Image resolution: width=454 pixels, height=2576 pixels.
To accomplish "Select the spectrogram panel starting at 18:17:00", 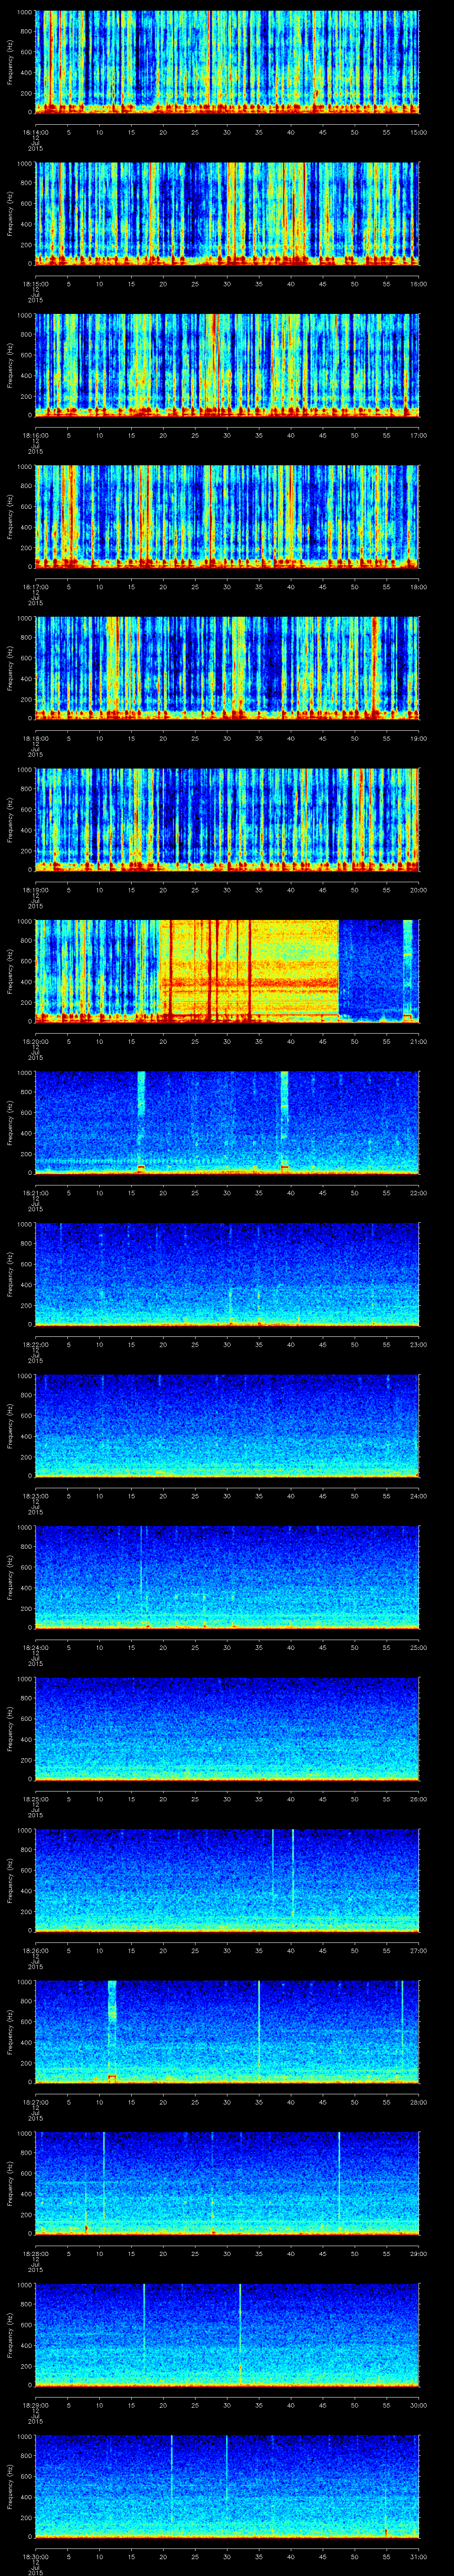I will tap(227, 516).
